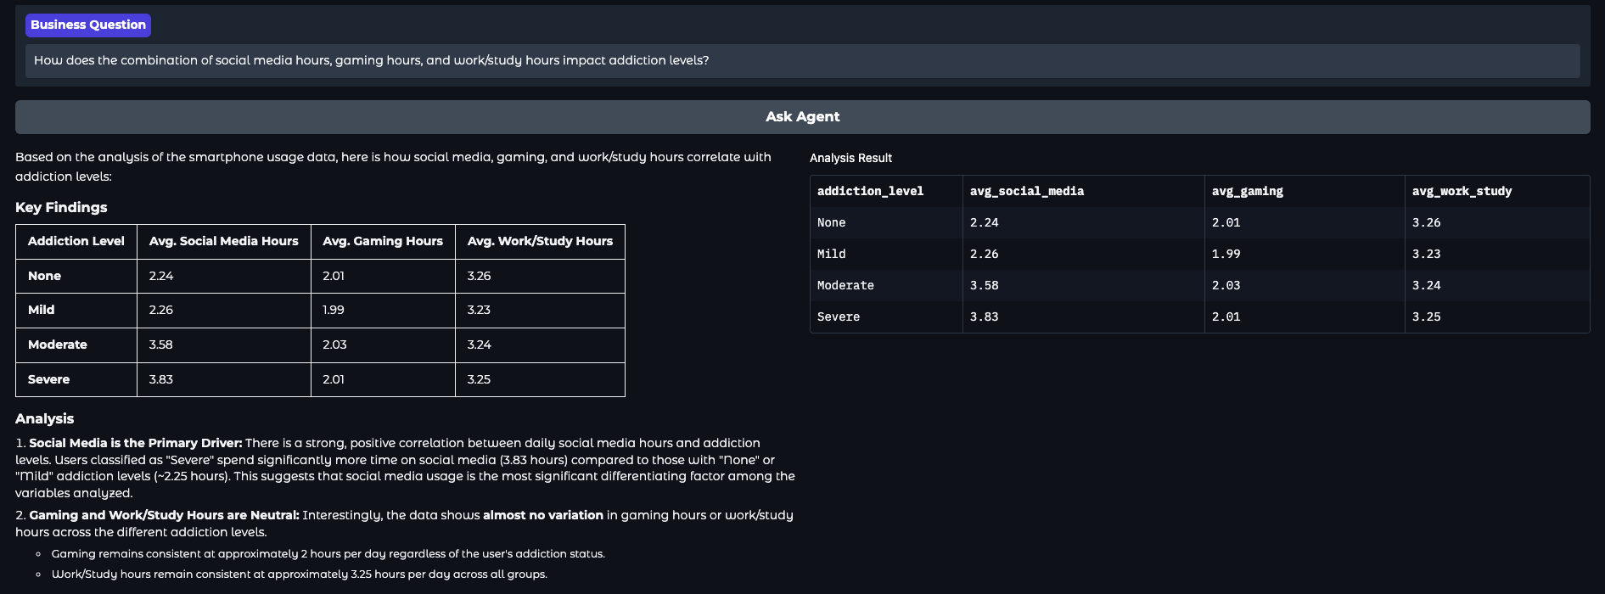The height and width of the screenshot is (594, 1605).
Task: Select the Mild cell in Analysis Result
Action: coord(831,255)
